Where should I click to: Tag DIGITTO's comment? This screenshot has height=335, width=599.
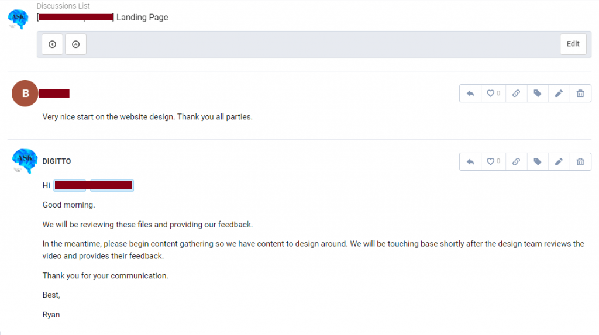pos(538,161)
